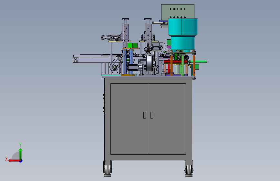
Task: Click the blue Z axis dot on triad
Action: 21,161
